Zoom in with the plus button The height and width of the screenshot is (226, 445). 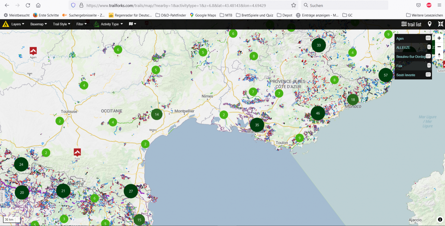click(x=439, y=38)
